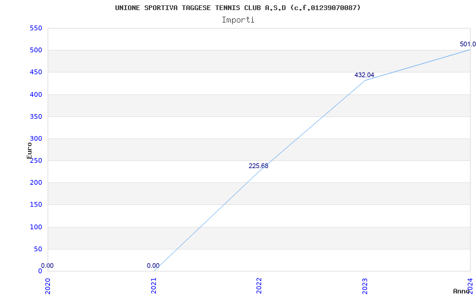Click the Euro y-axis title

tap(29, 150)
